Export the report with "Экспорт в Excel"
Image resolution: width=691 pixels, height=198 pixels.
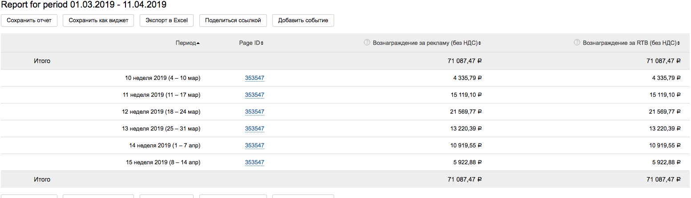click(167, 20)
